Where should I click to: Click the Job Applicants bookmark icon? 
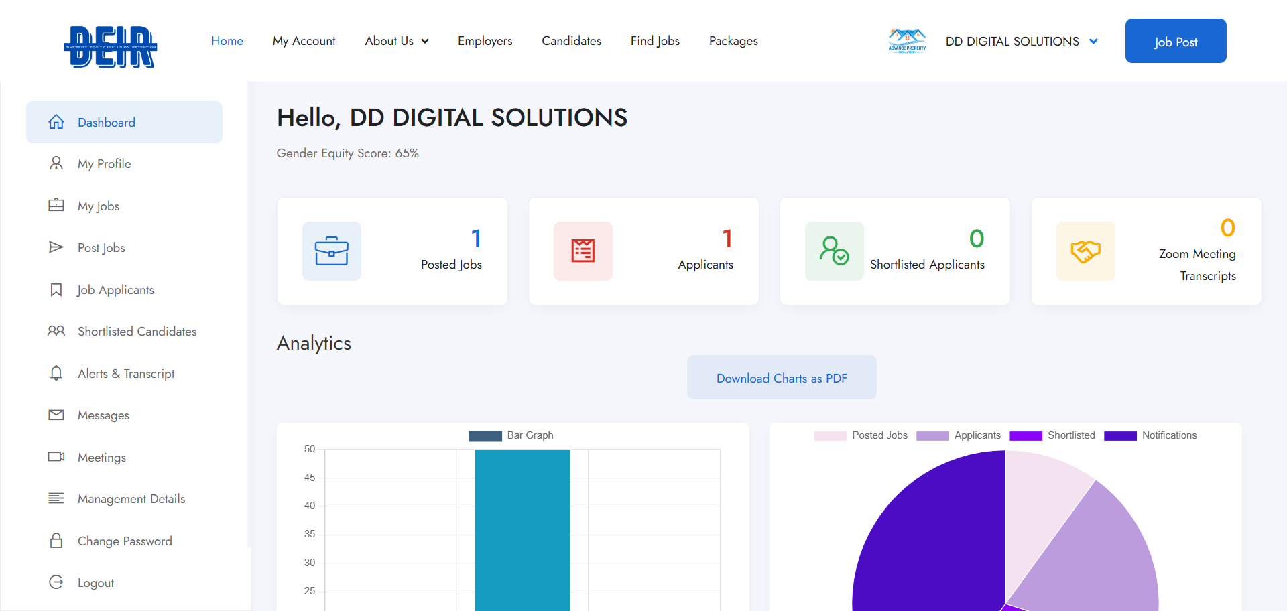click(x=56, y=289)
